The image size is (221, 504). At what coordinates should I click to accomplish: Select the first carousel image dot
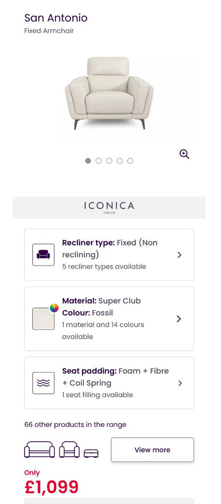88,161
